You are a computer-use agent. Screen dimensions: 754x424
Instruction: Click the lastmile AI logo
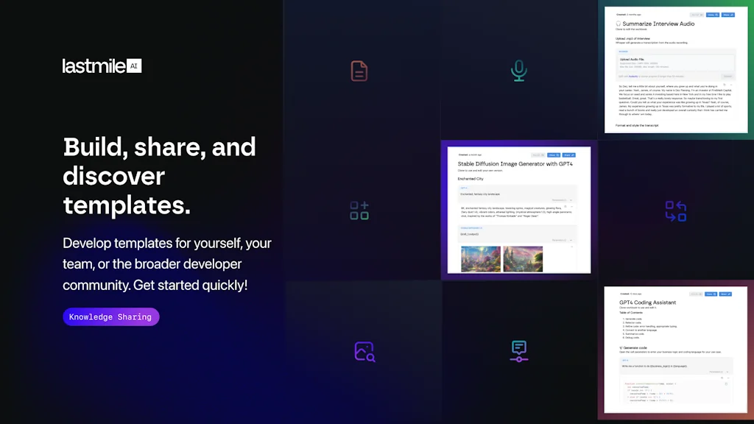tap(102, 66)
